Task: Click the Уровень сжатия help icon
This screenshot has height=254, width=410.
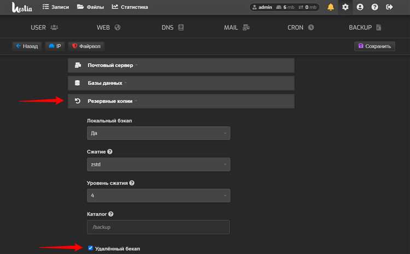Action: (x=132, y=183)
